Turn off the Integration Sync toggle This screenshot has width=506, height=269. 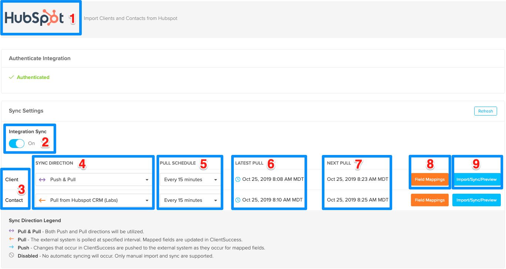coord(17,144)
